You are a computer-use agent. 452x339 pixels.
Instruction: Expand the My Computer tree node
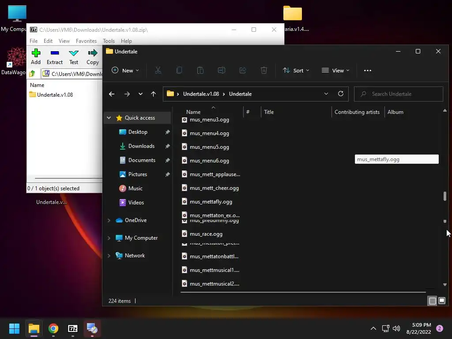coord(109,238)
